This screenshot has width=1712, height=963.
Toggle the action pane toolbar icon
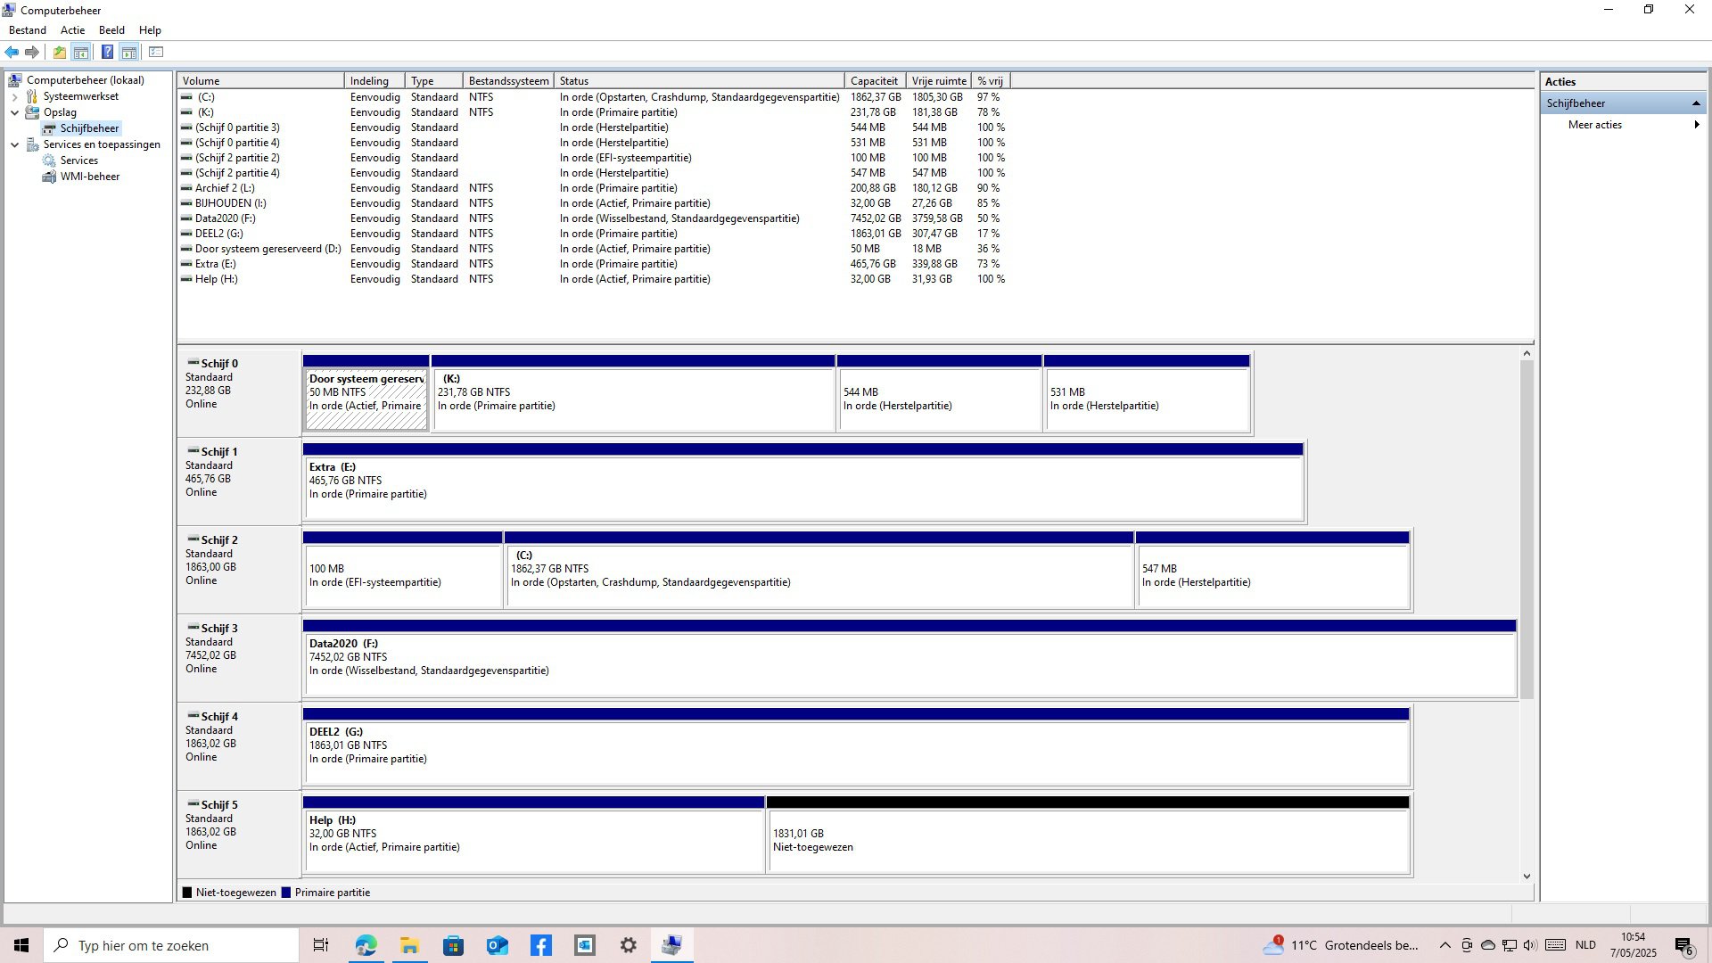click(x=129, y=53)
